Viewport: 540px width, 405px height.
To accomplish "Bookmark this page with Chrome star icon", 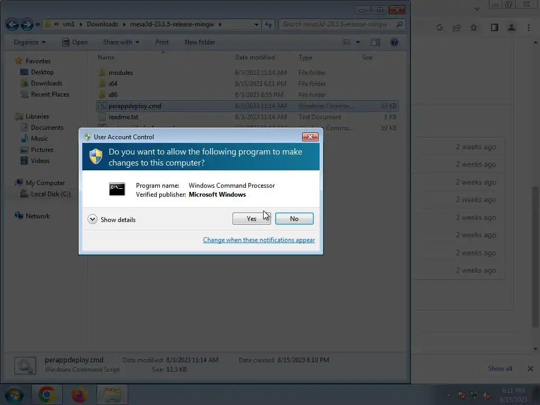I will pos(474,27).
